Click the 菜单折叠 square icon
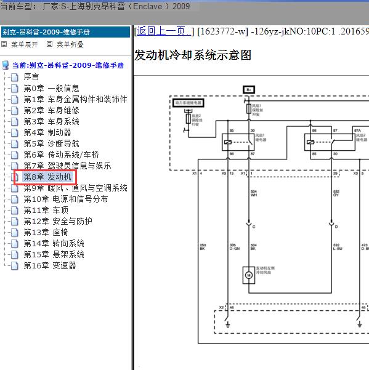Screen dimensions: 369x370 pyautogui.click(x=49, y=44)
